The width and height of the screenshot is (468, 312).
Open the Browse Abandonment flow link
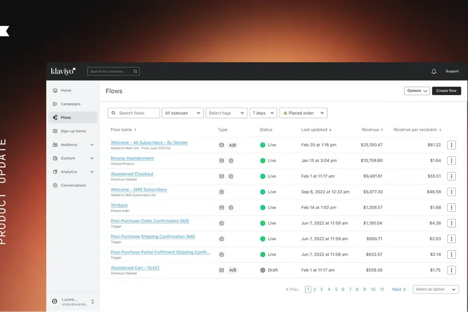(132, 158)
